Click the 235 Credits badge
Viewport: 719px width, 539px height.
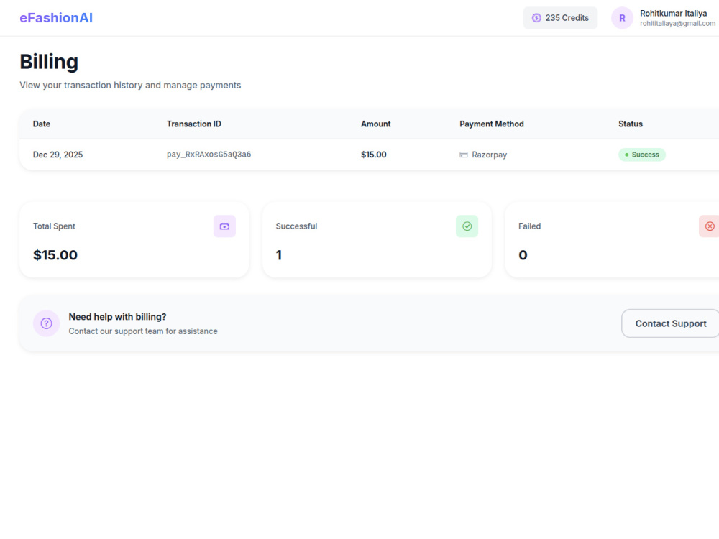point(560,18)
